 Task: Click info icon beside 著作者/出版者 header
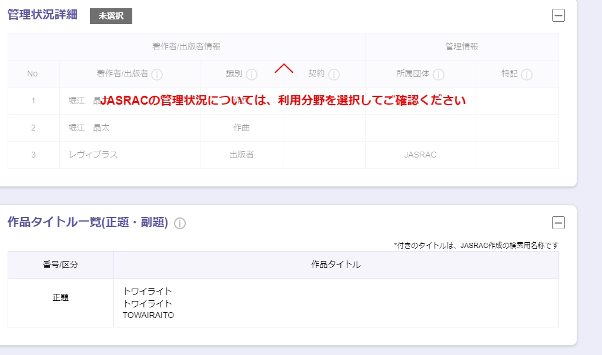[157, 75]
